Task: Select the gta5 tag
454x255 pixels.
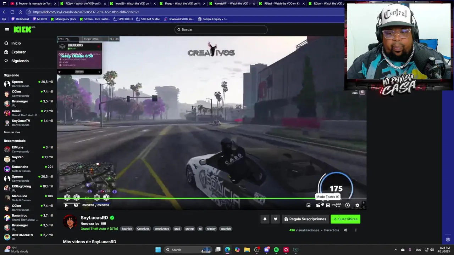Action: [177, 229]
